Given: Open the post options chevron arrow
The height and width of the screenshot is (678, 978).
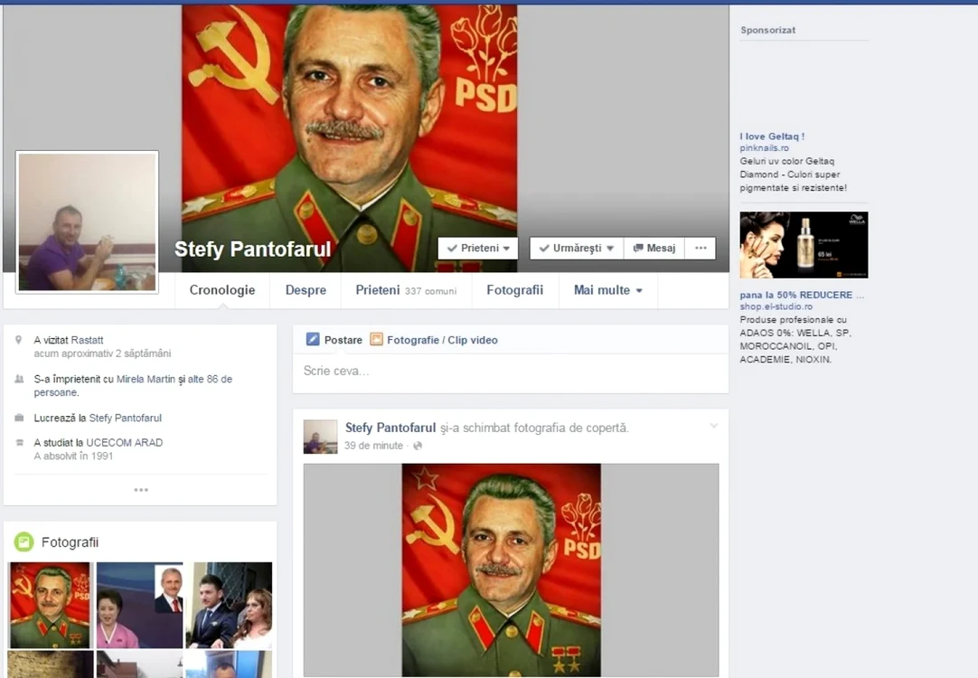Looking at the screenshot, I should tap(713, 426).
